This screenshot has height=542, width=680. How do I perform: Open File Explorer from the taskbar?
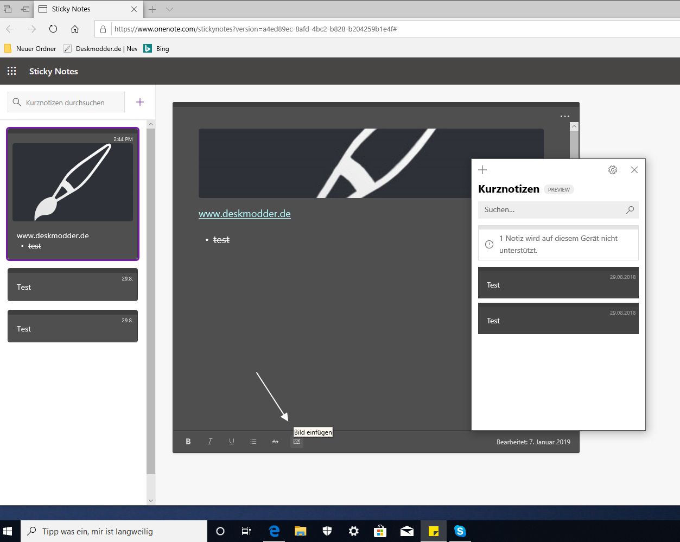301,531
